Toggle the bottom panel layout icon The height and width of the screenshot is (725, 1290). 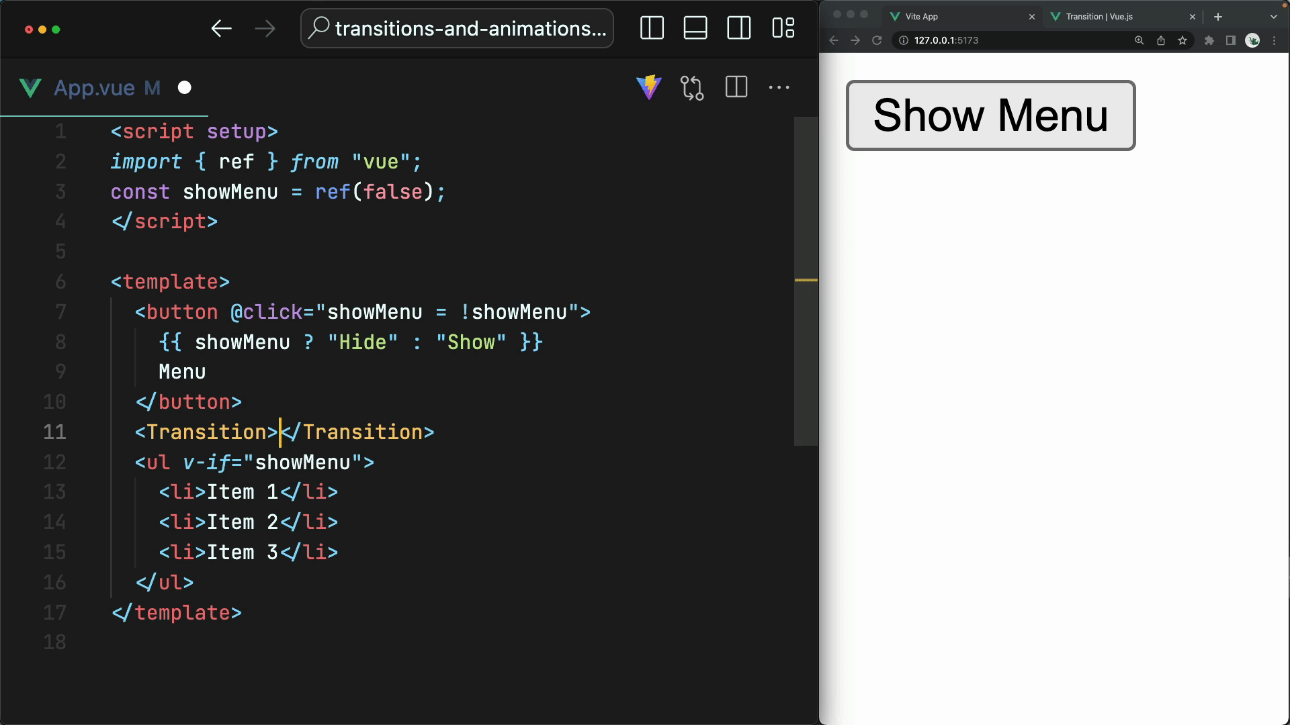695,28
